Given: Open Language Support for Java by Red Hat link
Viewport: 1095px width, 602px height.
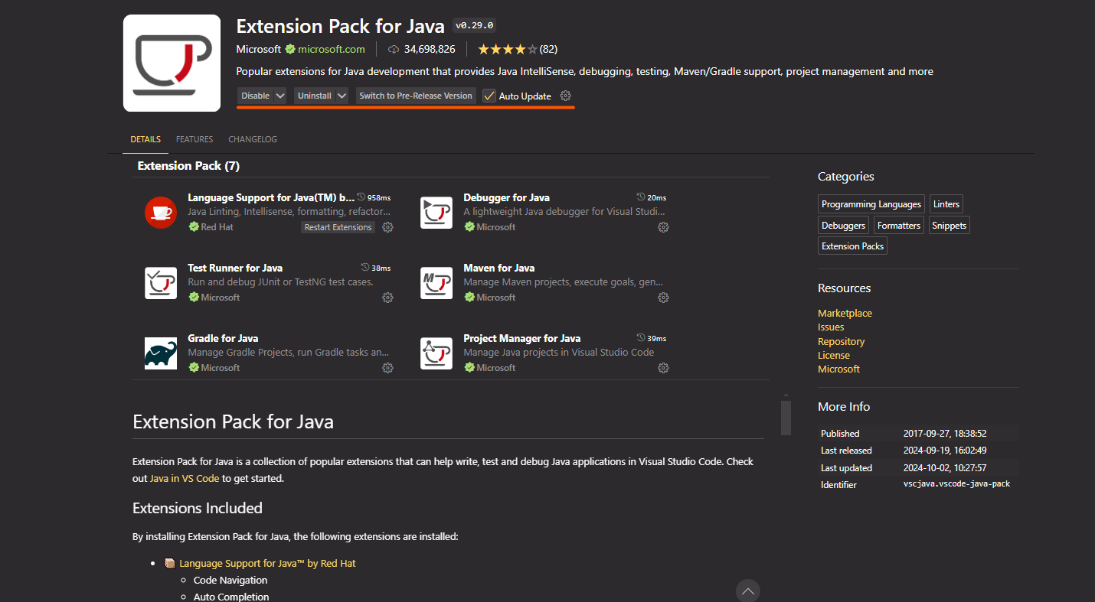Looking at the screenshot, I should click(267, 564).
